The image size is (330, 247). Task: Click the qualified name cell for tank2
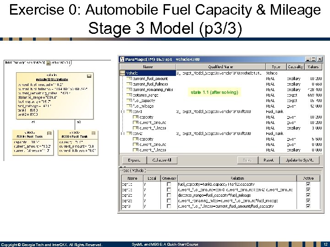pos(220,134)
